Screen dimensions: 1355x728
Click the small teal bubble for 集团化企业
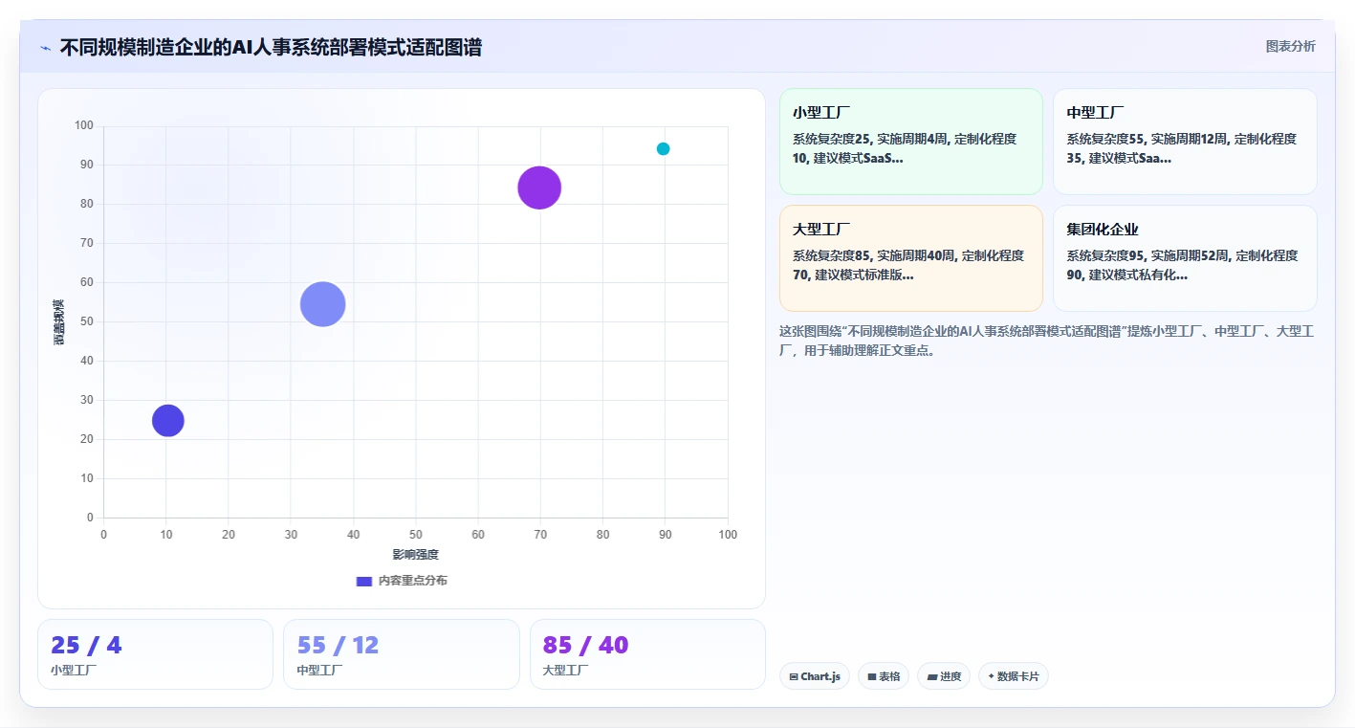(x=664, y=148)
